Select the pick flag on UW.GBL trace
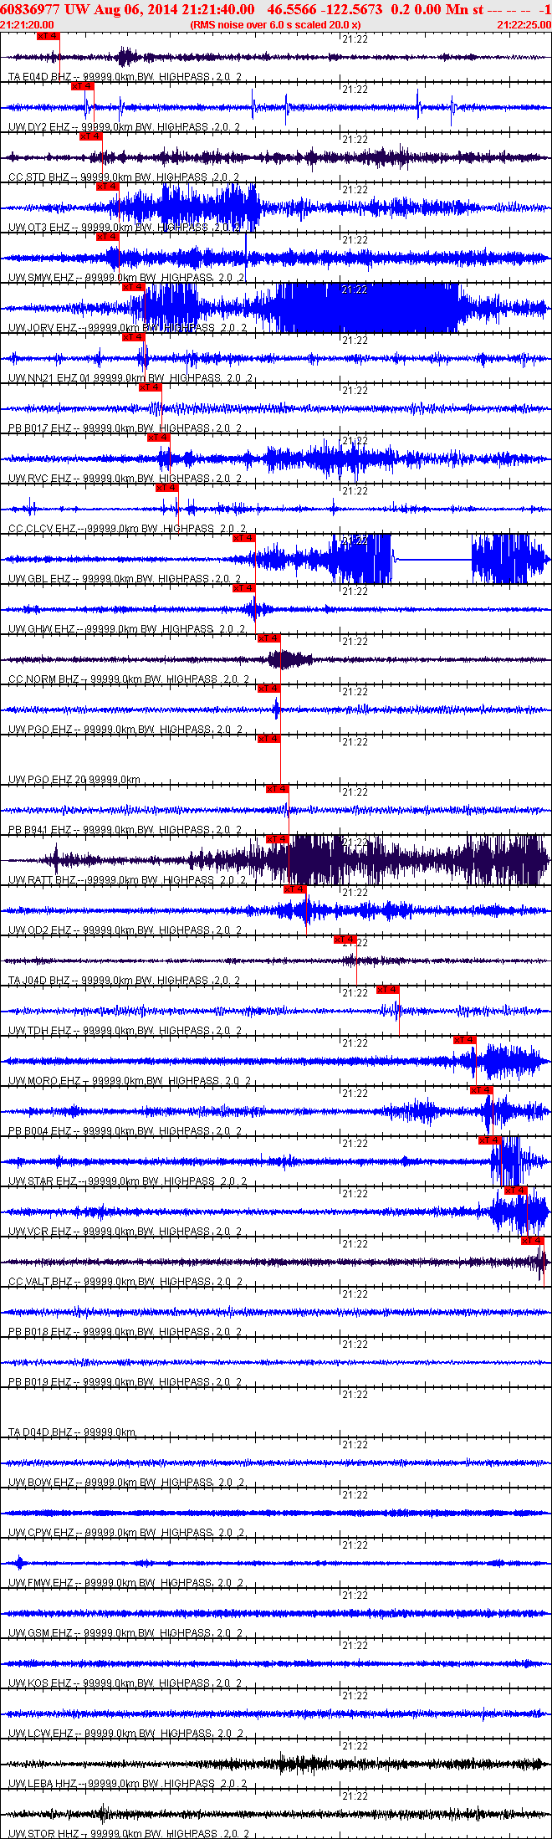 click(x=244, y=538)
